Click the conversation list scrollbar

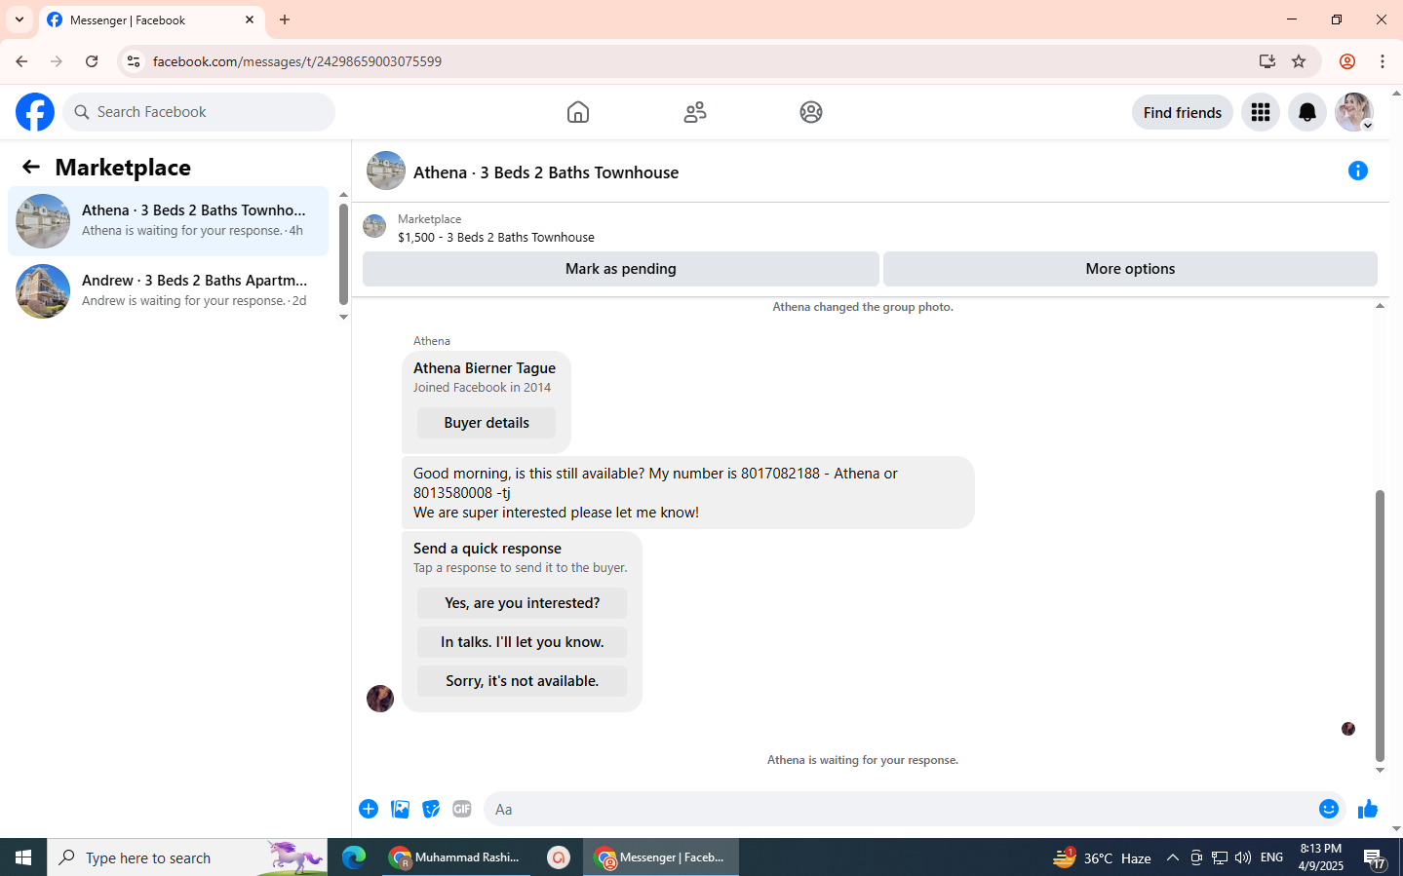343,254
